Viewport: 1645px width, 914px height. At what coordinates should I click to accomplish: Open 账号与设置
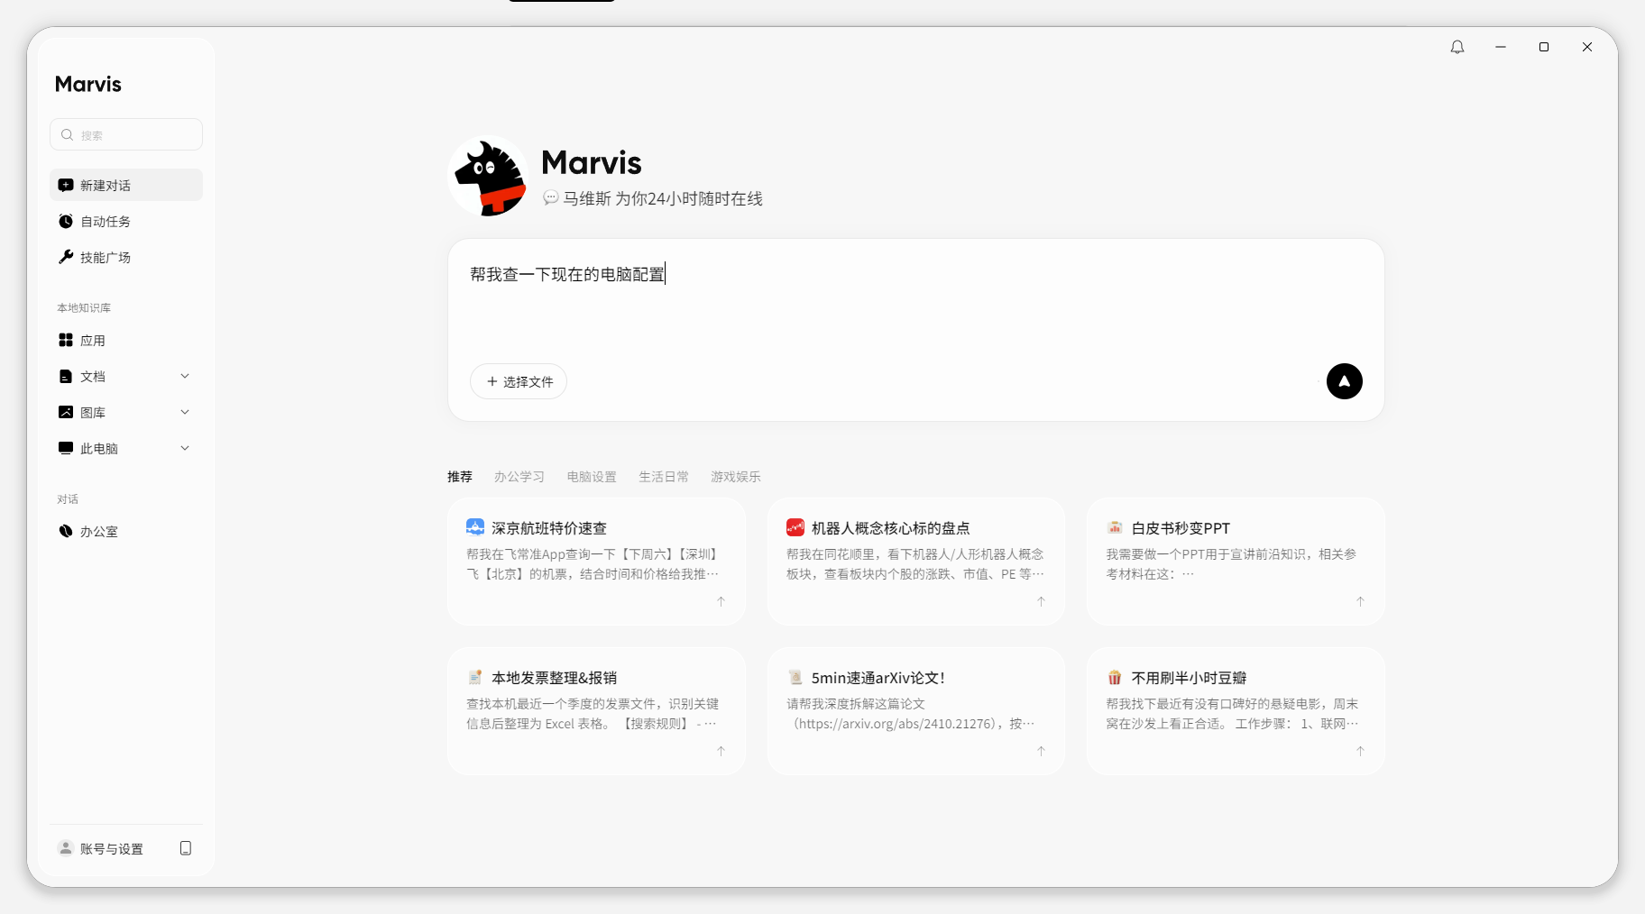(111, 848)
